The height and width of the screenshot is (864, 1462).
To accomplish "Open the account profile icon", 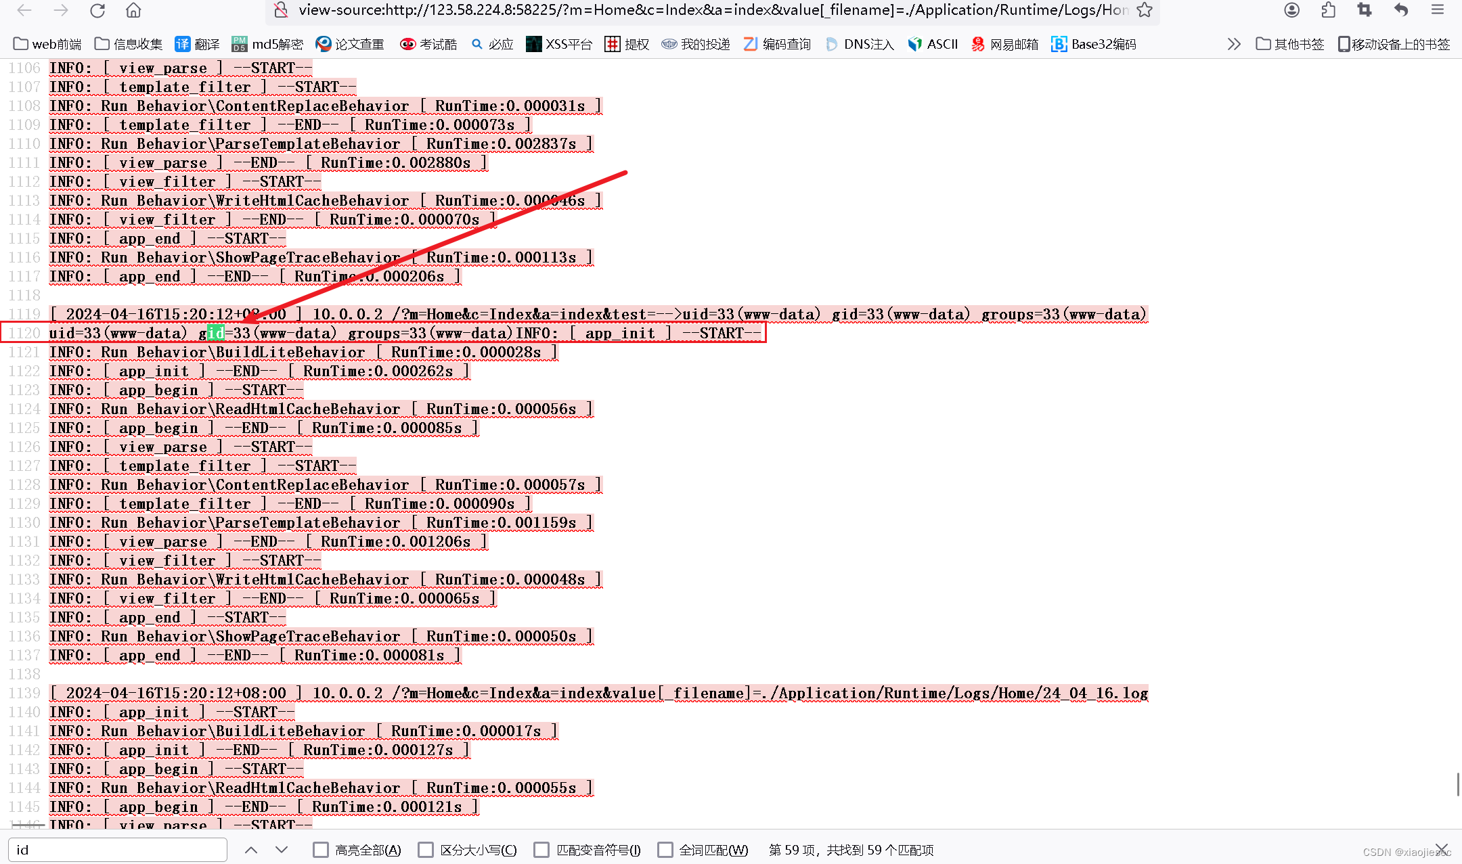I will 1291,10.
